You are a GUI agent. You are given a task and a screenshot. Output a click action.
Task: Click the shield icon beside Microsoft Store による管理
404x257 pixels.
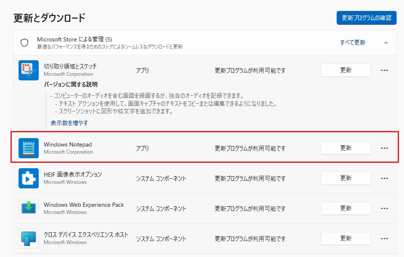[x=24, y=43]
